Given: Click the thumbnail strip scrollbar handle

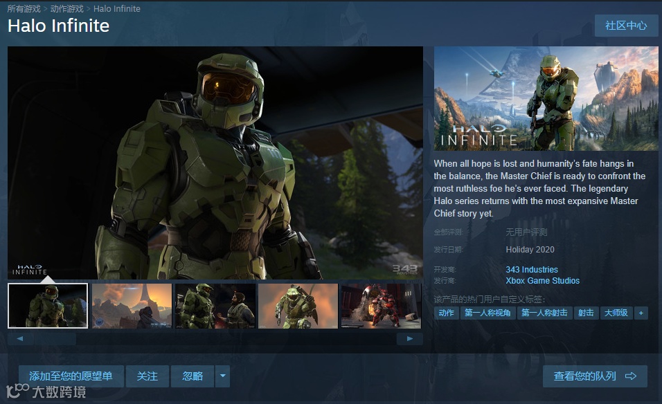Looking at the screenshot, I should point(55,339).
